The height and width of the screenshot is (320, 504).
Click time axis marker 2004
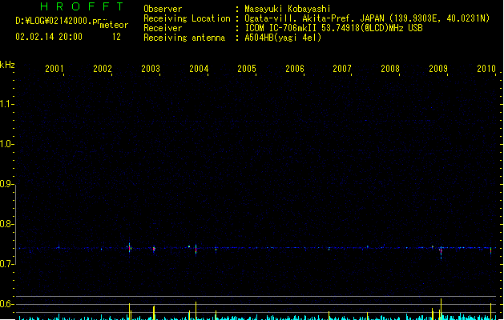click(x=199, y=68)
